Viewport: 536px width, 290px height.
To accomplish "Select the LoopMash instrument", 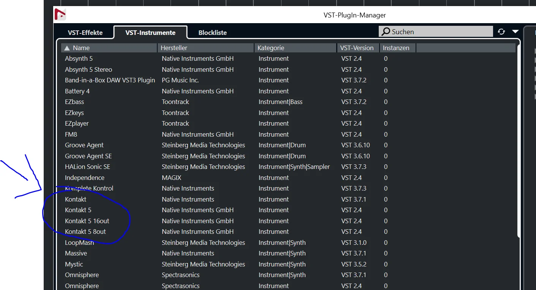I will (289, 243).
